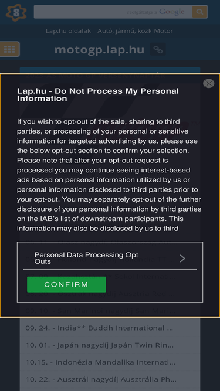Close the privacy opt-out dialog
This screenshot has height=391, width=220.
click(x=208, y=83)
